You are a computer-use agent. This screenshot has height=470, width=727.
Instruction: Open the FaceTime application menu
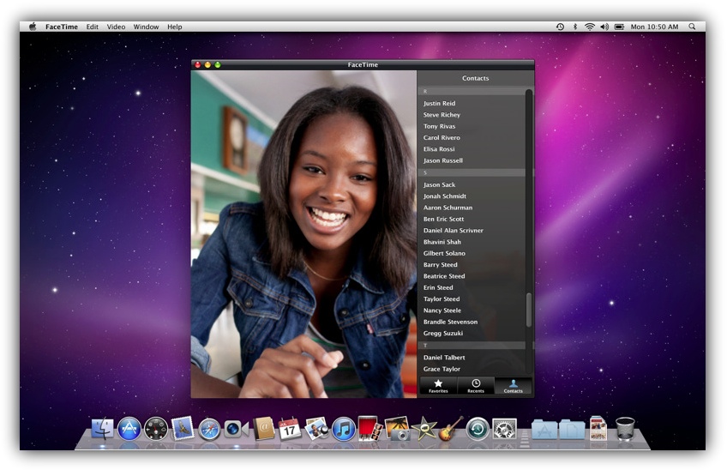coord(62,27)
